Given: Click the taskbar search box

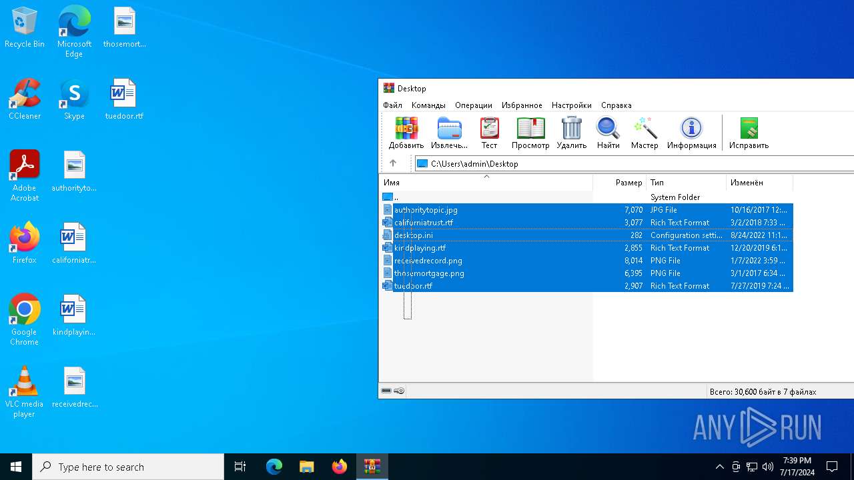Looking at the screenshot, I should click(128, 467).
